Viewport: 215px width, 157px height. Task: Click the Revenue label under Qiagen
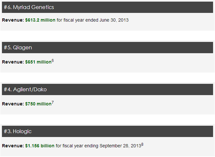click(x=13, y=62)
